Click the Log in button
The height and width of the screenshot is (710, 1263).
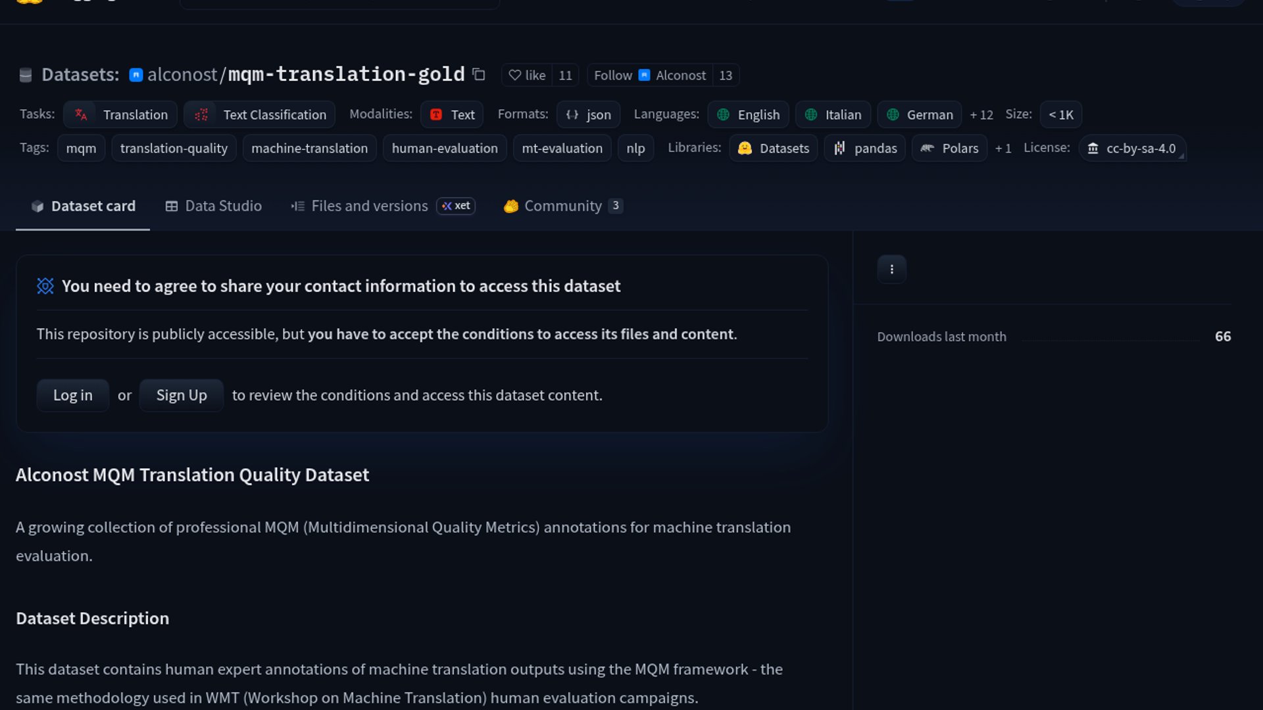72,395
